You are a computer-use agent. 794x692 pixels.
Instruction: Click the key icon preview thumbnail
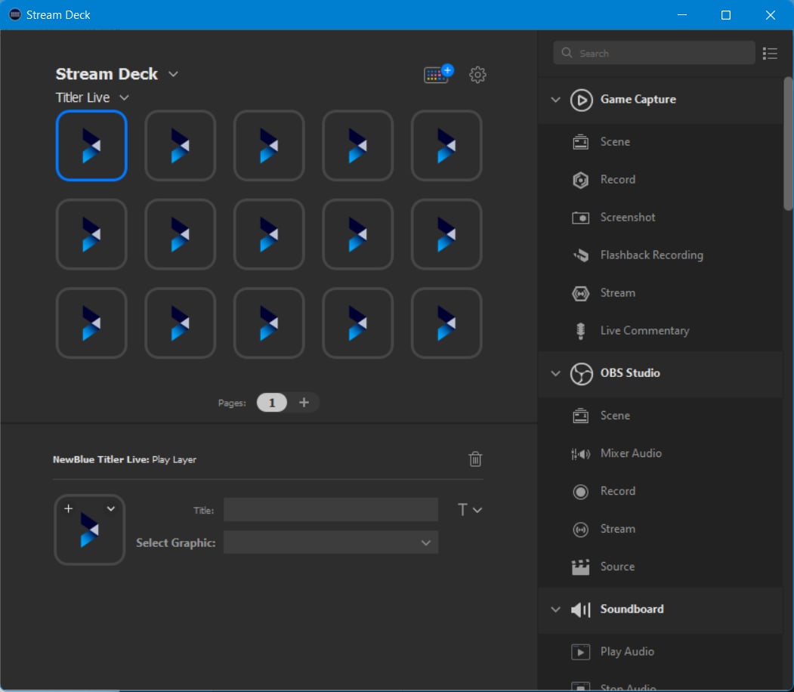point(90,530)
